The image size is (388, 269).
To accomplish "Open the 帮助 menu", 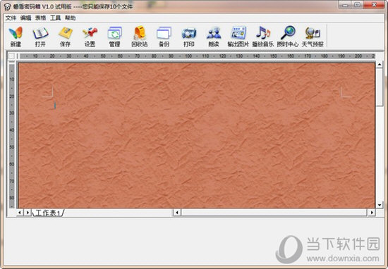I will pyautogui.click(x=71, y=18).
